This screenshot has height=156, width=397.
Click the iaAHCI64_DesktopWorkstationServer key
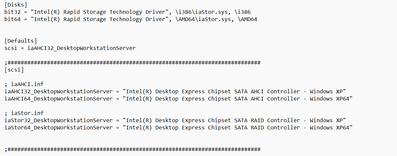point(58,99)
